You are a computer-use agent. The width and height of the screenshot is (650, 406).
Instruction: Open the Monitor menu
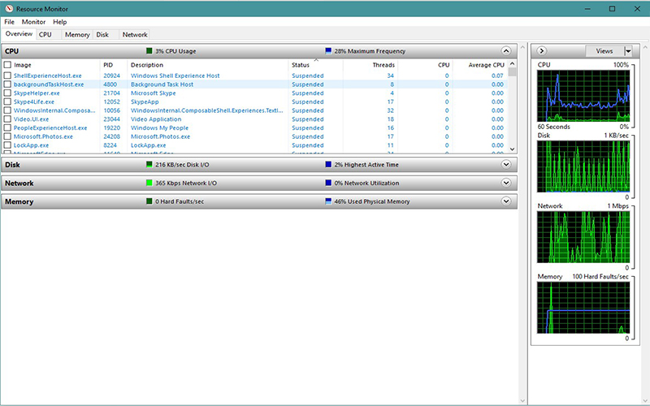coord(33,22)
